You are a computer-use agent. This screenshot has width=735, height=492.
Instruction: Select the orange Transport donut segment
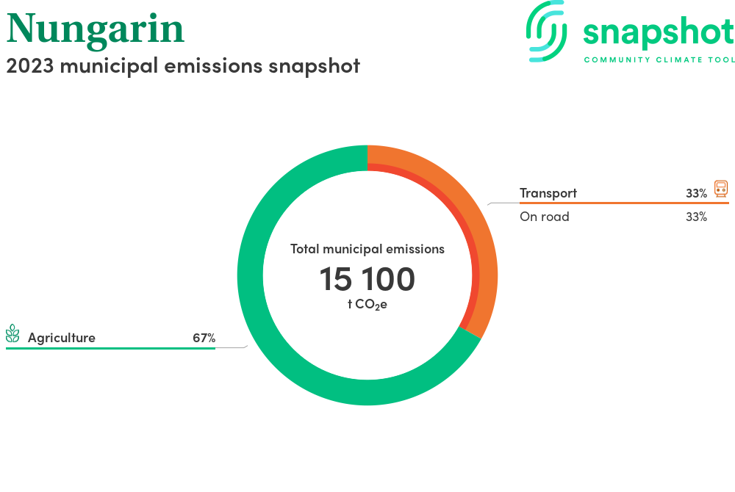pyautogui.click(x=470, y=220)
